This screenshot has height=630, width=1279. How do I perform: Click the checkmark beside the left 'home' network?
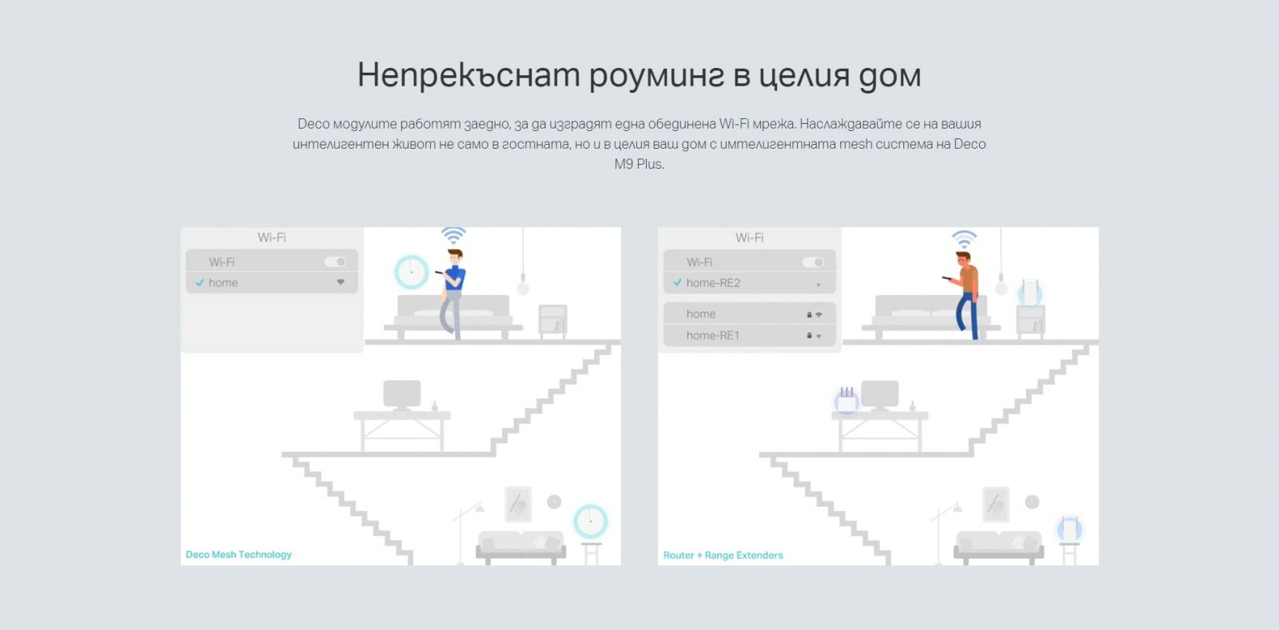pyautogui.click(x=200, y=282)
